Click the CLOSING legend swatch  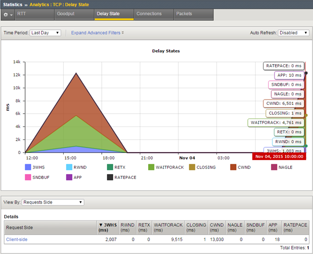[192, 167]
